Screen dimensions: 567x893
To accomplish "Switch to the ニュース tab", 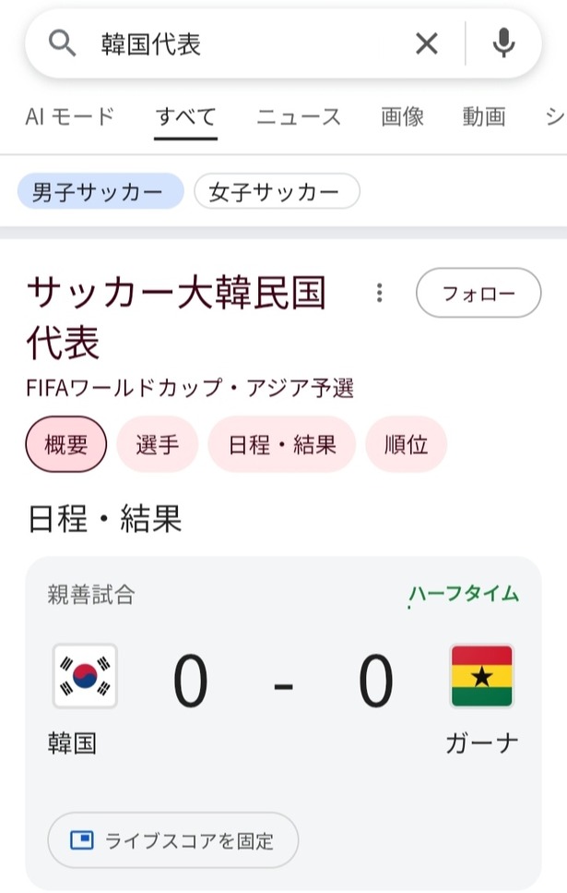I will (x=297, y=117).
